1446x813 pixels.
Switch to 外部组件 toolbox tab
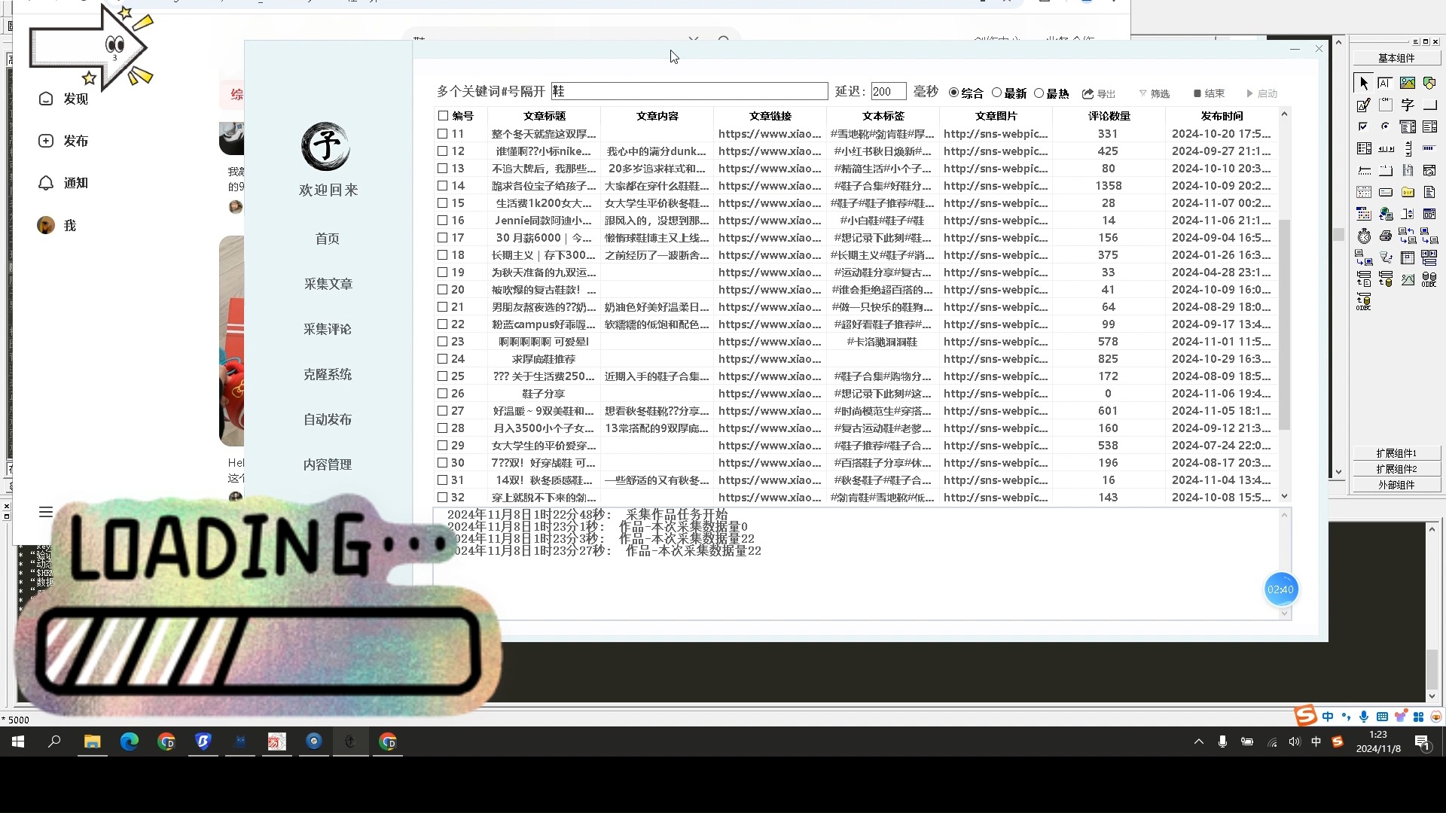(1396, 485)
